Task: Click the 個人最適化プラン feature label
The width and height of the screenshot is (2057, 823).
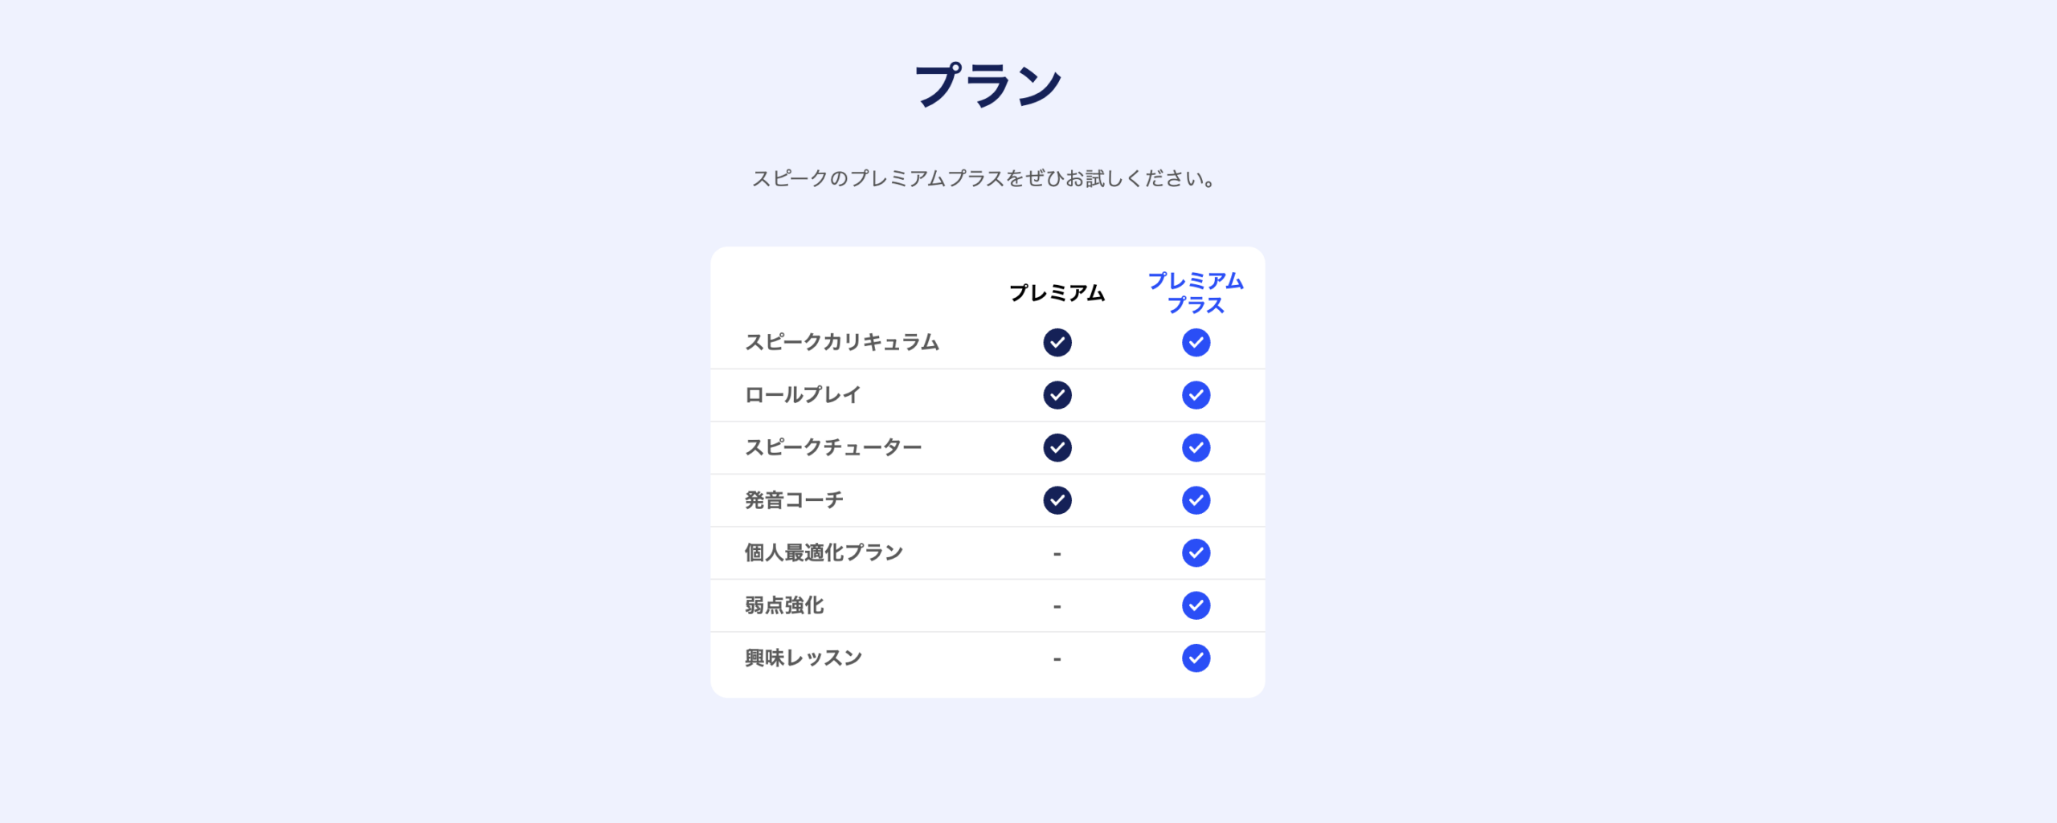Action: (x=824, y=553)
